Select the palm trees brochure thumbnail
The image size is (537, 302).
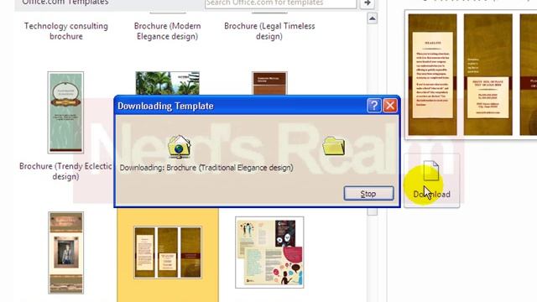(x=168, y=83)
